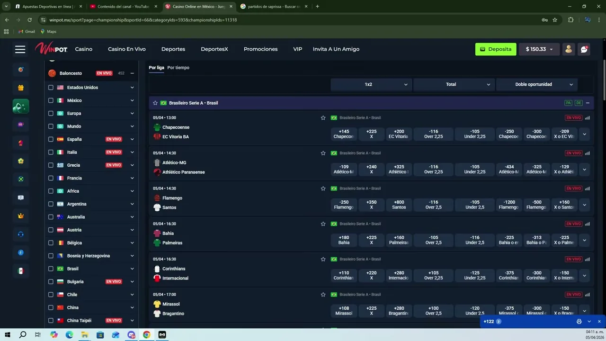The image size is (606, 341).
Task: Expand the Australia leagues chevron
Action: click(132, 217)
